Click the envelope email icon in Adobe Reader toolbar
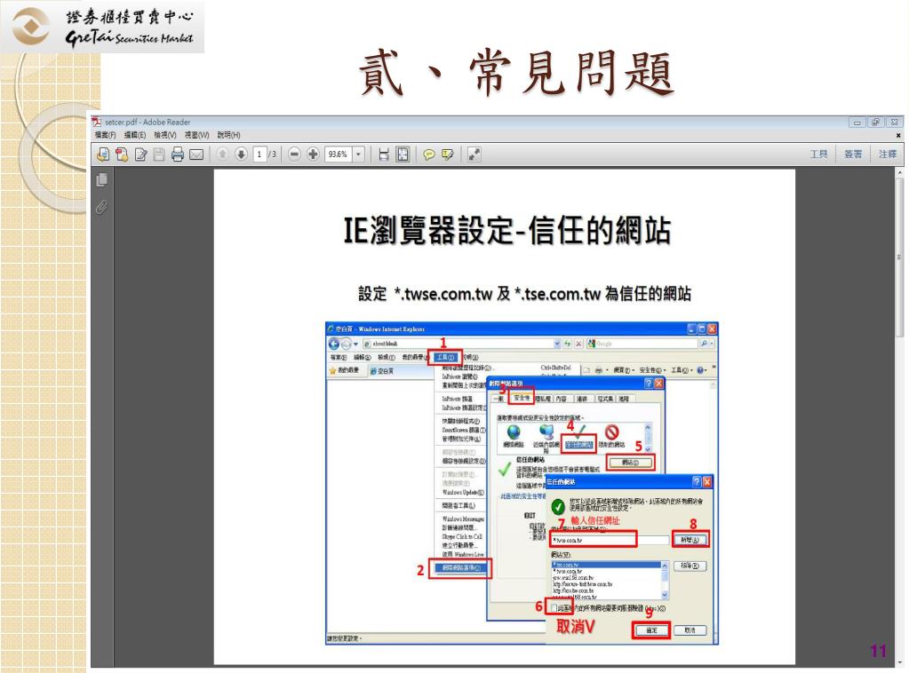The image size is (909, 673). (196, 154)
